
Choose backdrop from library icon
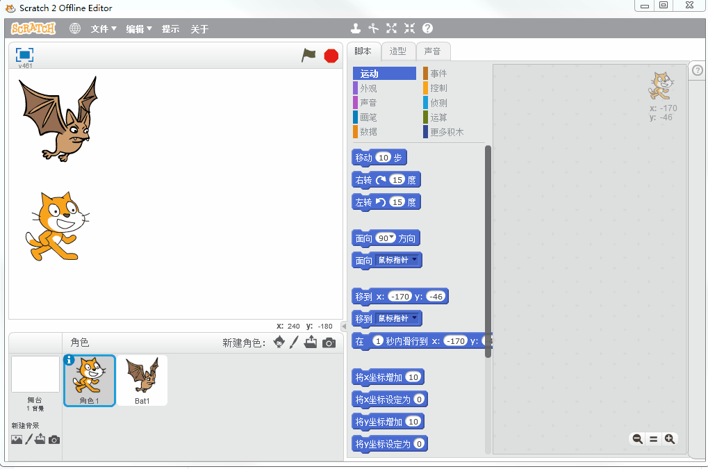(x=17, y=439)
